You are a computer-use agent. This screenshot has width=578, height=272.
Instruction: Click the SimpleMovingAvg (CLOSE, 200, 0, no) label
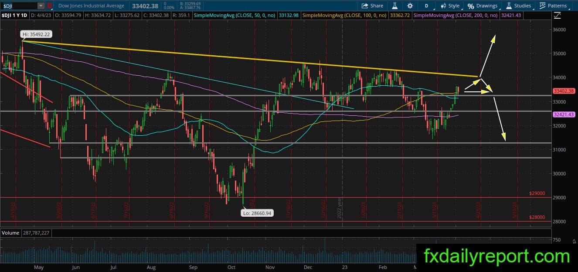point(455,15)
